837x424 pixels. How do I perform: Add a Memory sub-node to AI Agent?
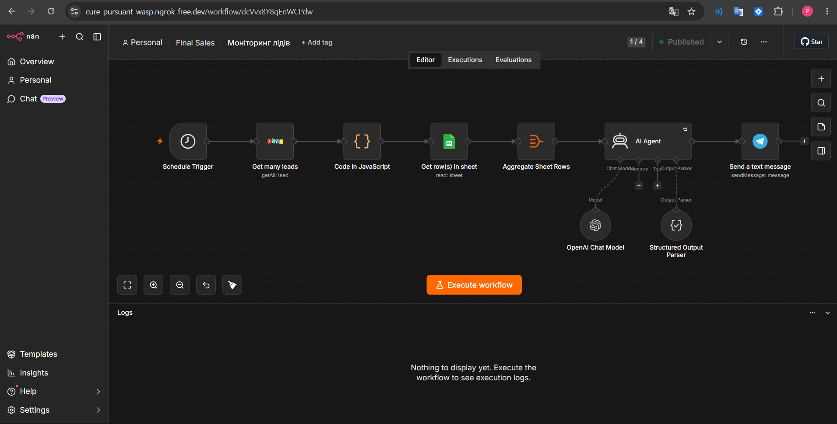click(639, 186)
